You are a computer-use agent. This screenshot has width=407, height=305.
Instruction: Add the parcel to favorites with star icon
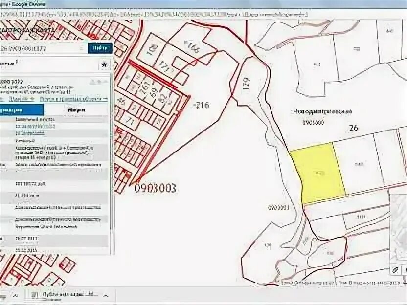(104, 65)
